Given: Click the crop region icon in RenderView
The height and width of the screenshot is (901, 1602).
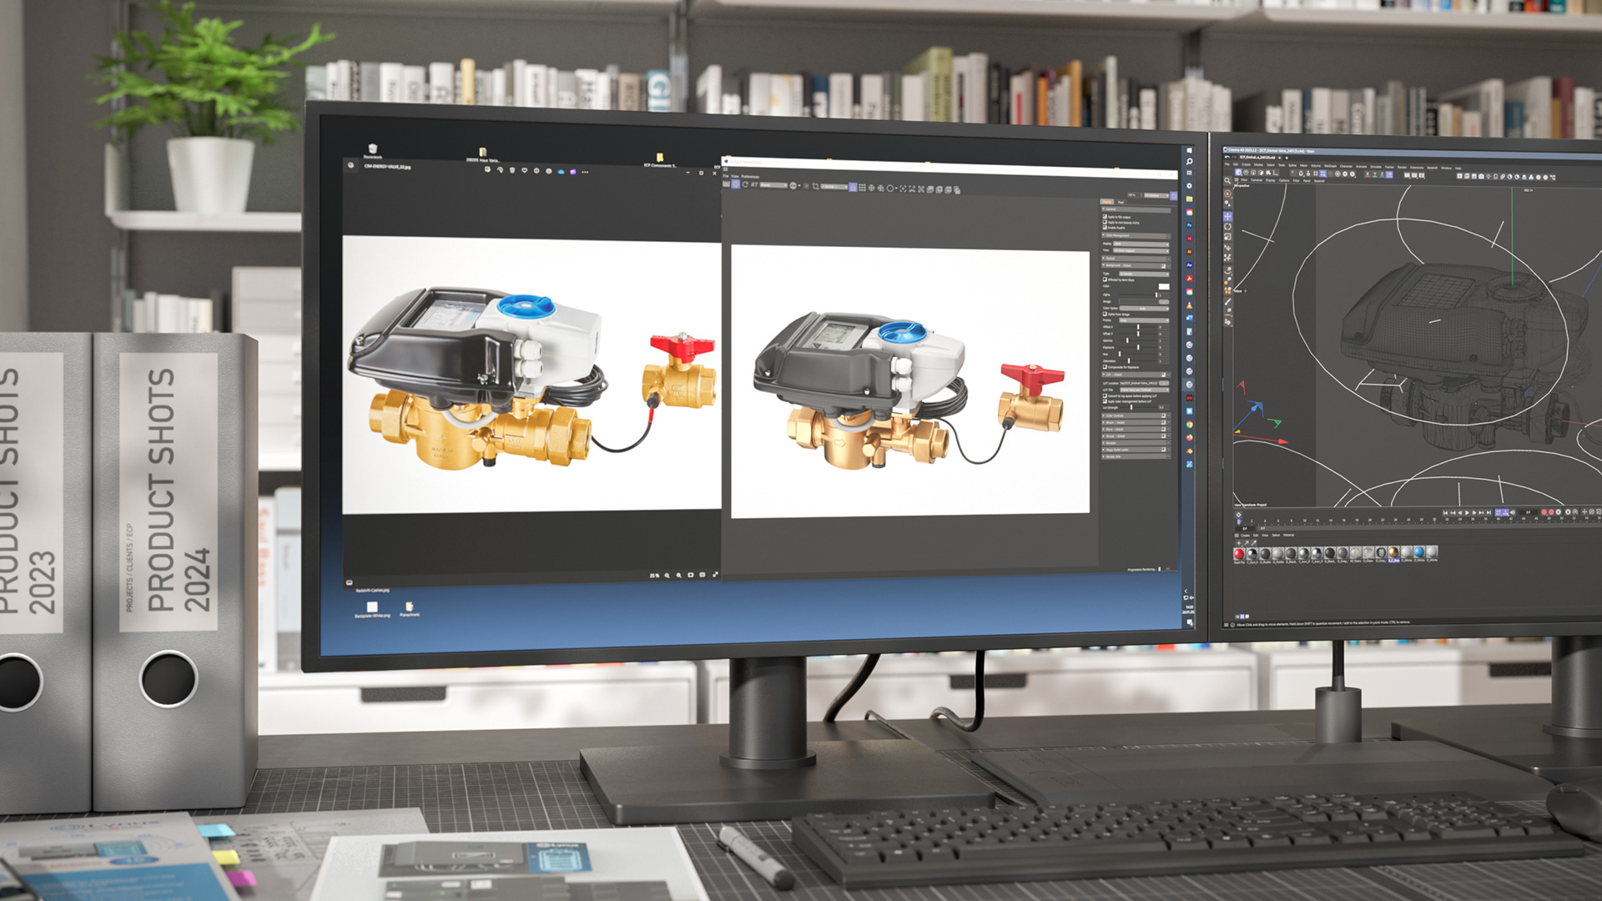Looking at the screenshot, I should click(815, 187).
